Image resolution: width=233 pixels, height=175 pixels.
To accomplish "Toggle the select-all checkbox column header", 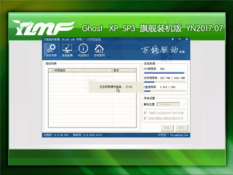I will 51,70.
